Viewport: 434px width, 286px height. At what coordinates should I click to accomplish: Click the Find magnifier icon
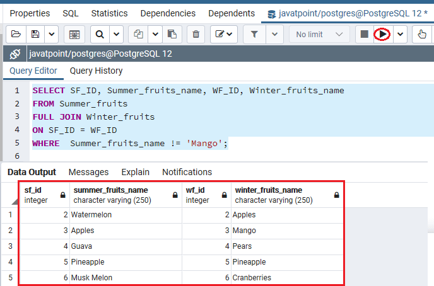[x=100, y=34]
